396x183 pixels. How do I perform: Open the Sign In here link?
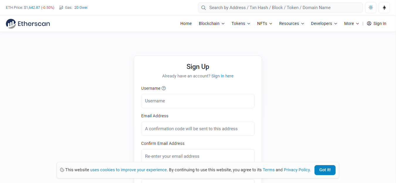click(x=222, y=76)
